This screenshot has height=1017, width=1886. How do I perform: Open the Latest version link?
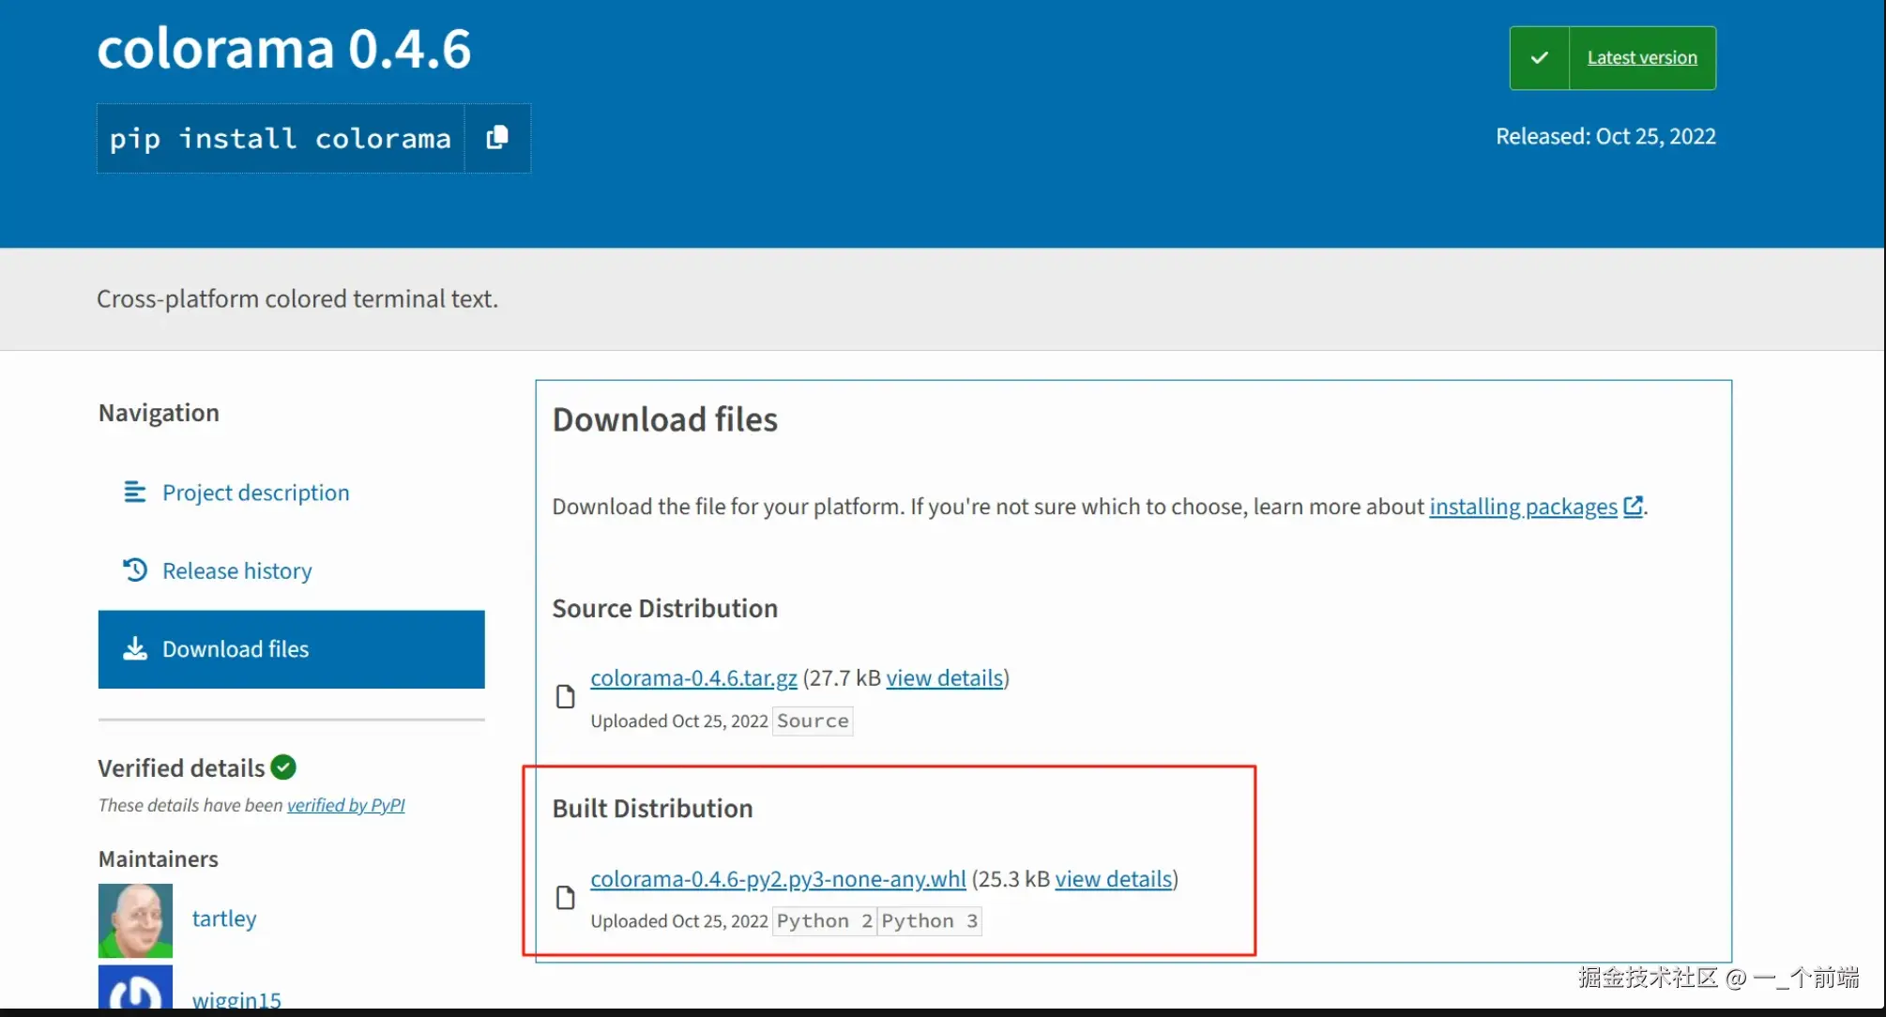pos(1642,58)
